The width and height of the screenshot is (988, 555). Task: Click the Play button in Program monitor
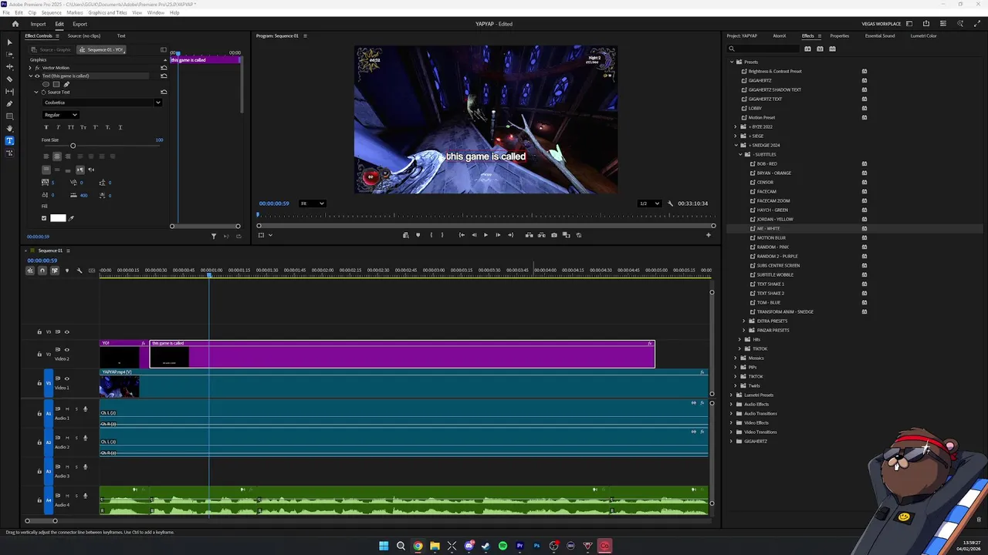[x=486, y=235]
